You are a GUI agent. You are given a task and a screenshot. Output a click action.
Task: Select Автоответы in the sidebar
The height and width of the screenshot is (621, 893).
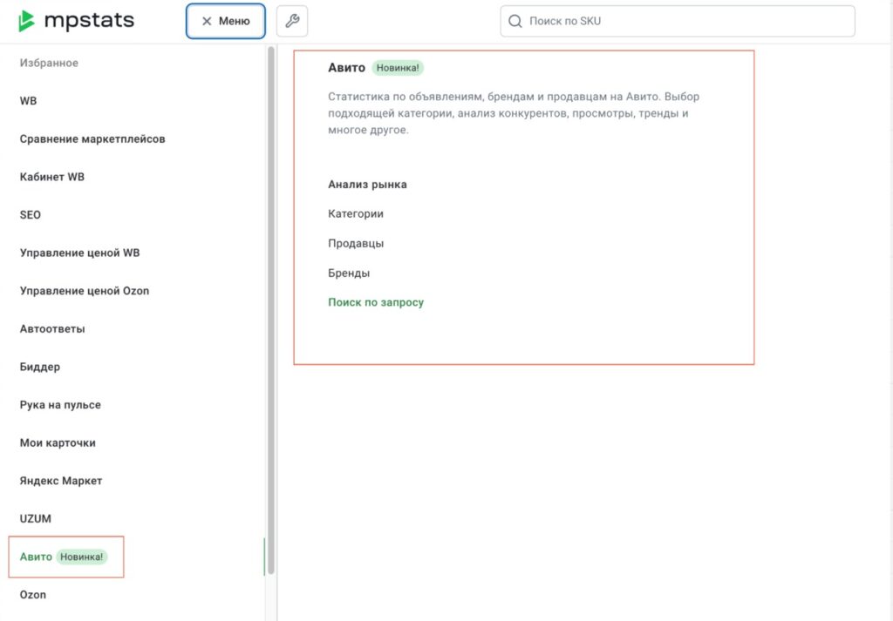click(52, 329)
